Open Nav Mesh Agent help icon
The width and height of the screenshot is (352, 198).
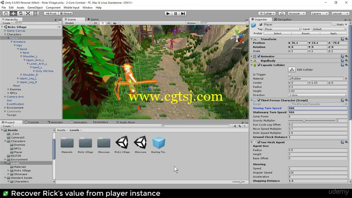click(342, 142)
